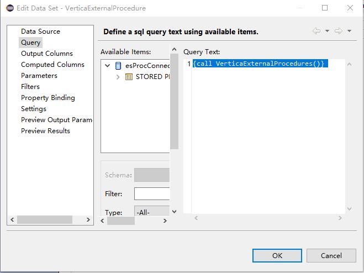Click the Cancel button
The height and width of the screenshot is (273, 364).
pyautogui.click(x=331, y=255)
